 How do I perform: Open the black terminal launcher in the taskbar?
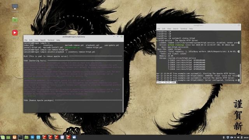(x=20, y=137)
